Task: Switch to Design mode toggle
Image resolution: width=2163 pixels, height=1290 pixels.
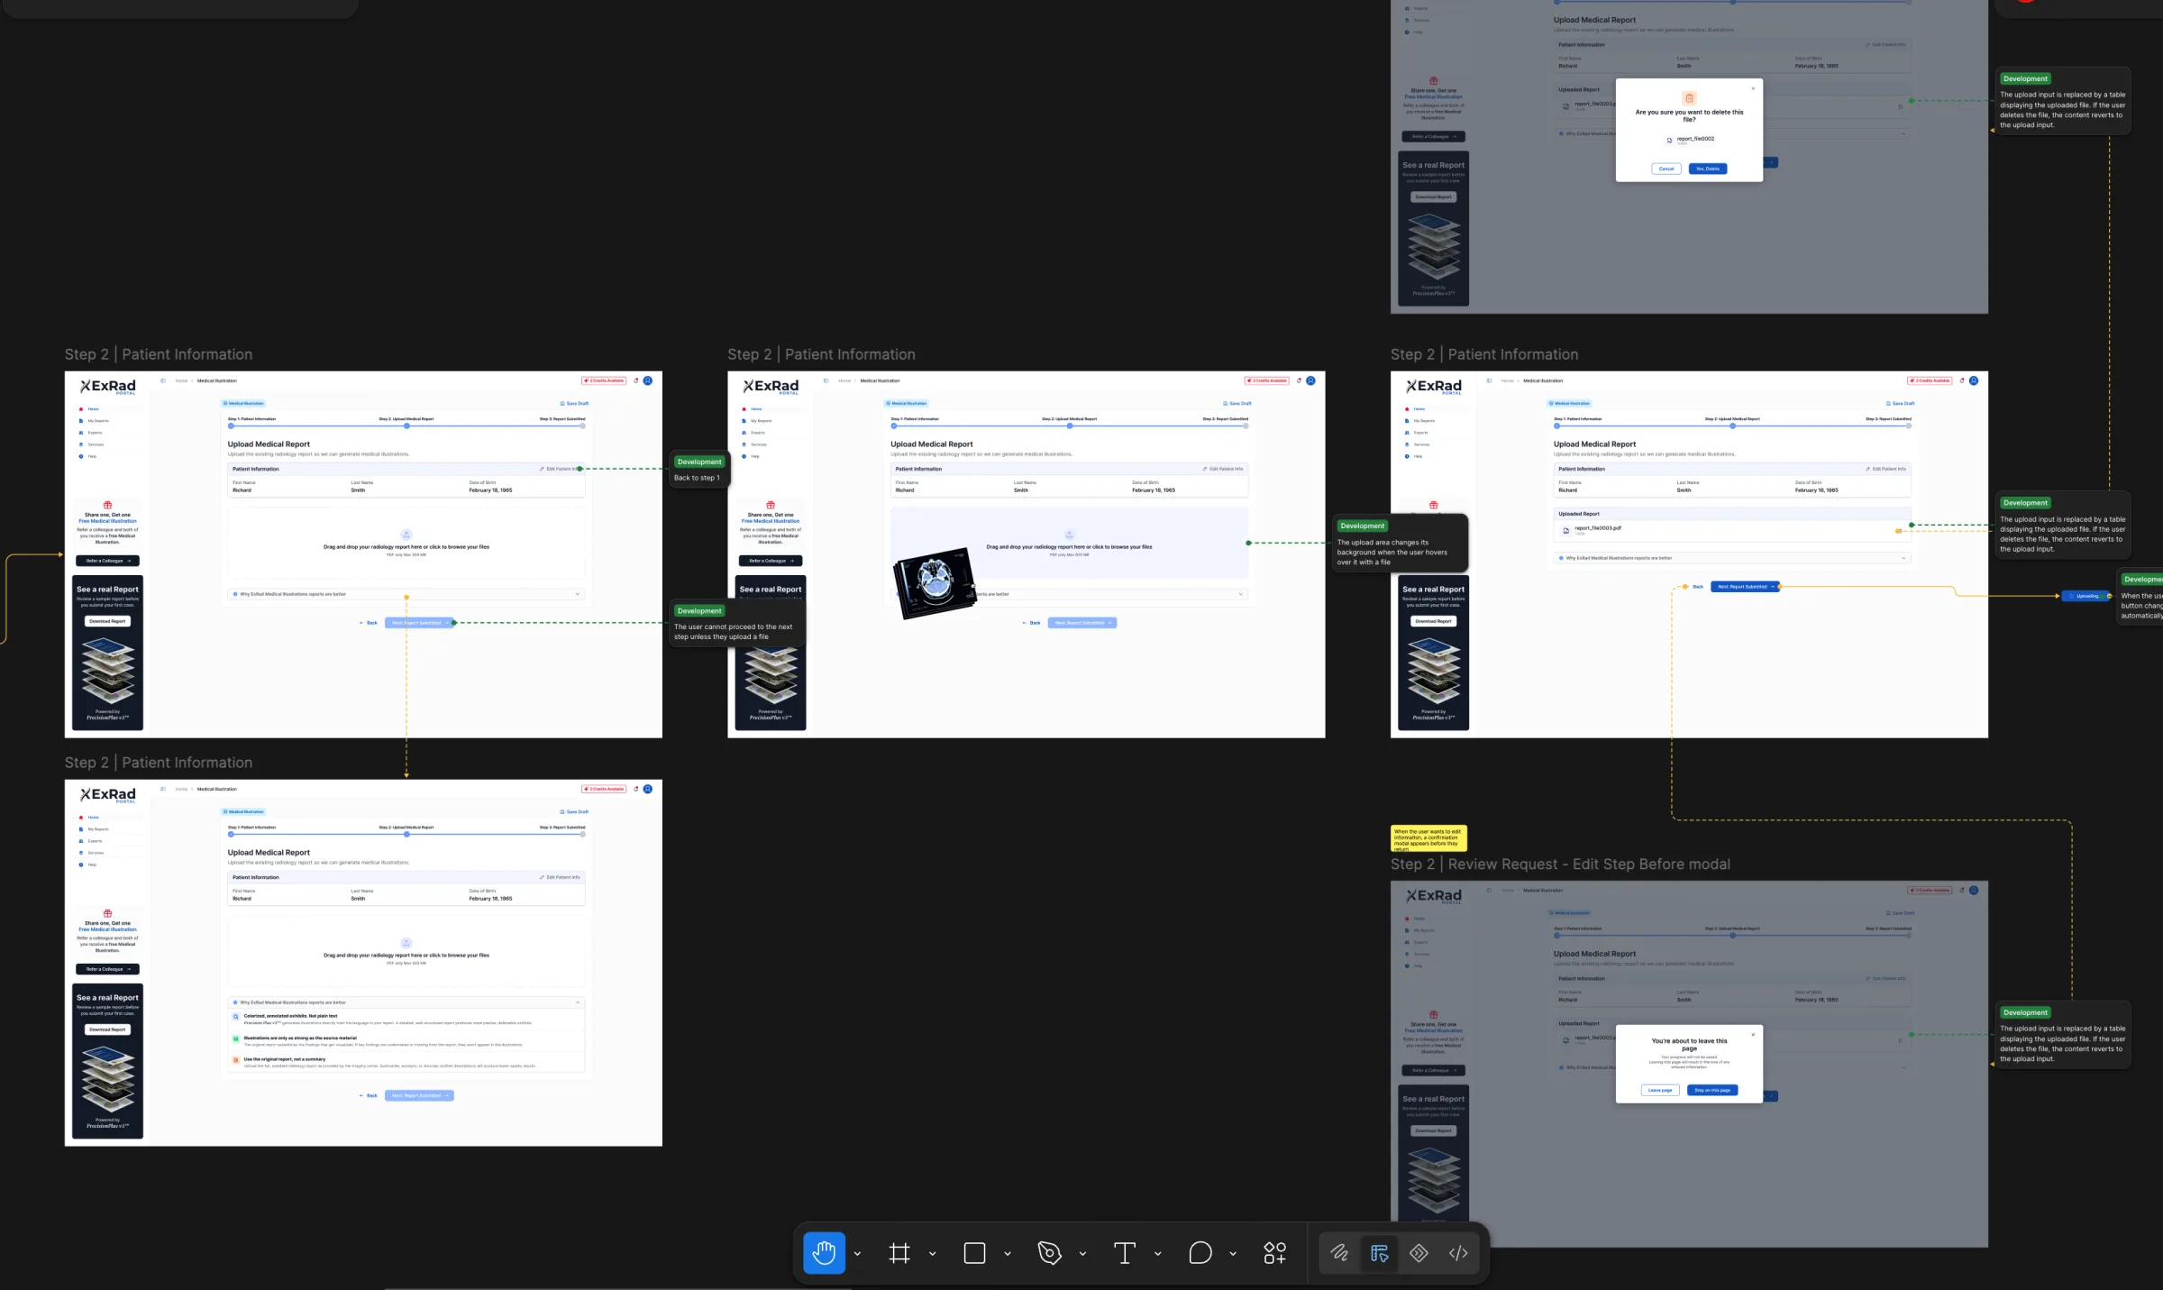Action: click(1379, 1253)
